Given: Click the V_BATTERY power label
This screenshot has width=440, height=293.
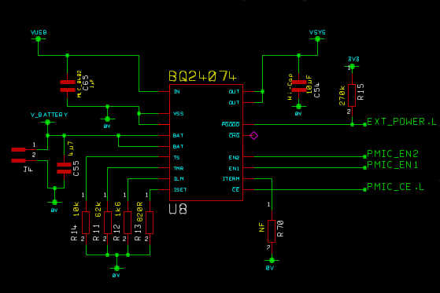Looking at the screenshot, I should (x=49, y=115).
